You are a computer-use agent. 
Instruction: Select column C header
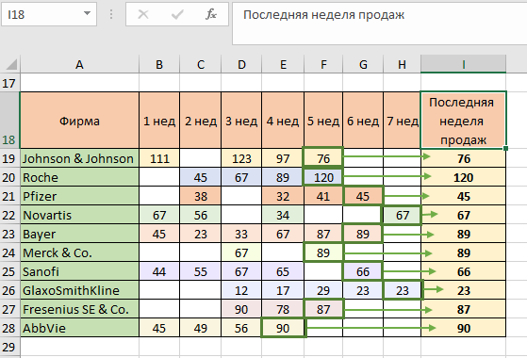[x=200, y=64]
